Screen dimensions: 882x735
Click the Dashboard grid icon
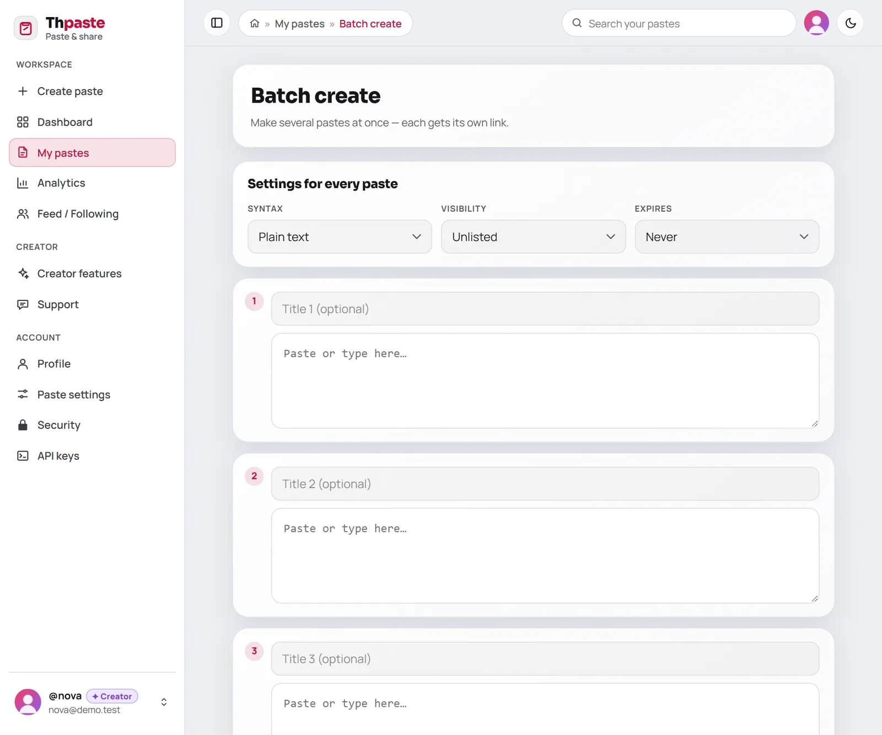click(23, 122)
